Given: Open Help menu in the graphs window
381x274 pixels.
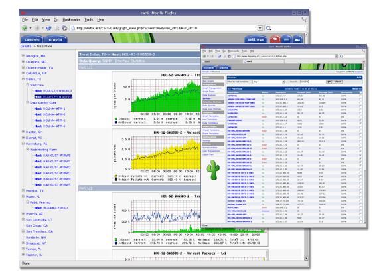Looking at the screenshot, I should [x=101, y=20].
